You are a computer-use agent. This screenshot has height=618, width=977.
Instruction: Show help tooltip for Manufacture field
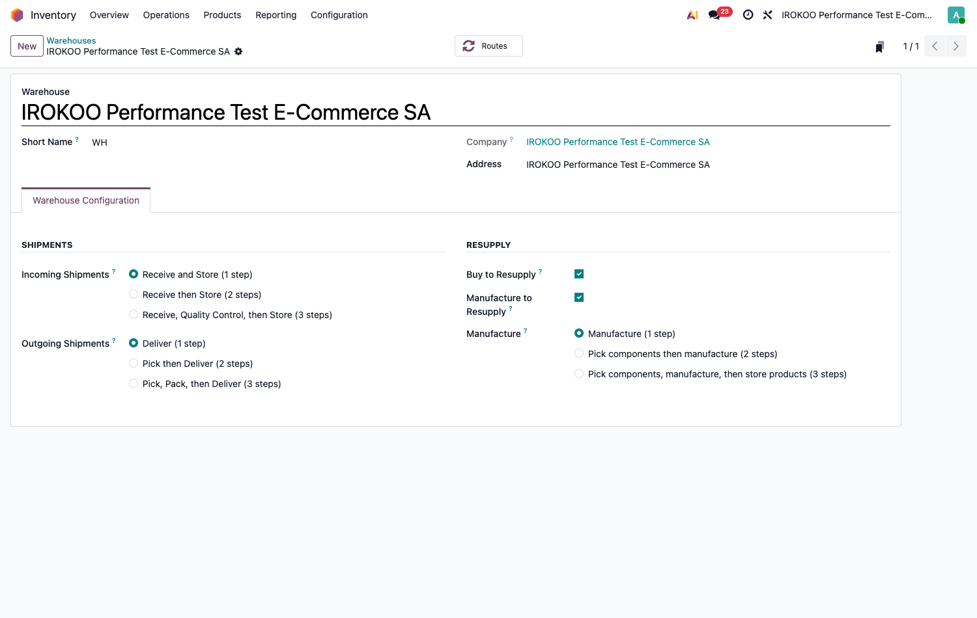pos(525,331)
